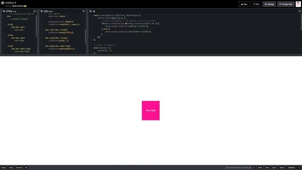Open the Change View menu
Screen dimensions: 302x170
tap(286, 4)
